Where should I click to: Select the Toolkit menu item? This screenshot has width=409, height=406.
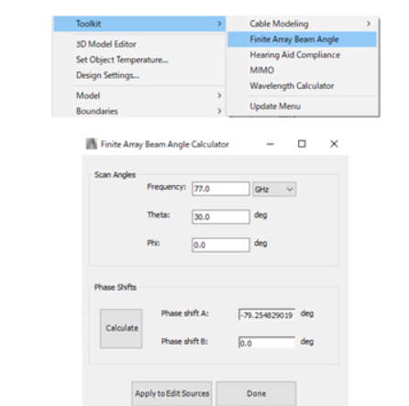click(139, 24)
